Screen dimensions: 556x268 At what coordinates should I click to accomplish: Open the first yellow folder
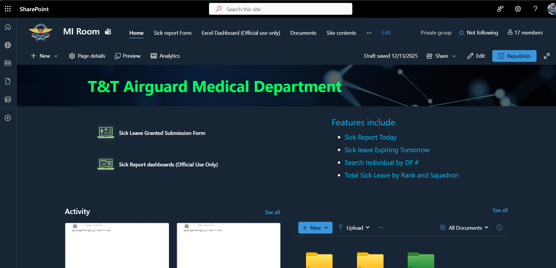(x=319, y=260)
